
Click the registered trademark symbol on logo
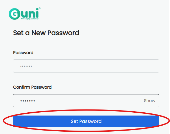(x=39, y=8)
